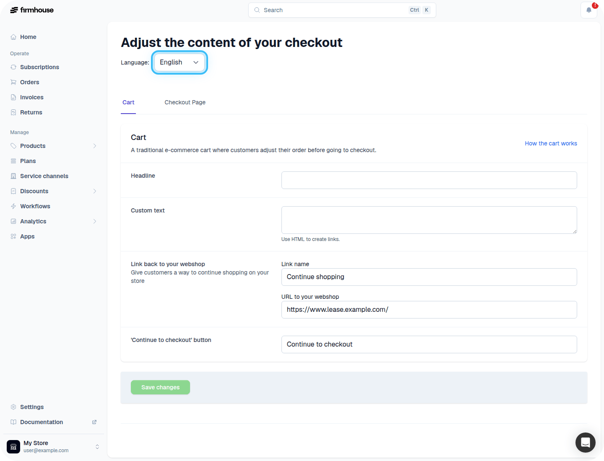Image resolution: width=604 pixels, height=461 pixels.
Task: Click the Firmhouse logo
Action: pyautogui.click(x=32, y=10)
